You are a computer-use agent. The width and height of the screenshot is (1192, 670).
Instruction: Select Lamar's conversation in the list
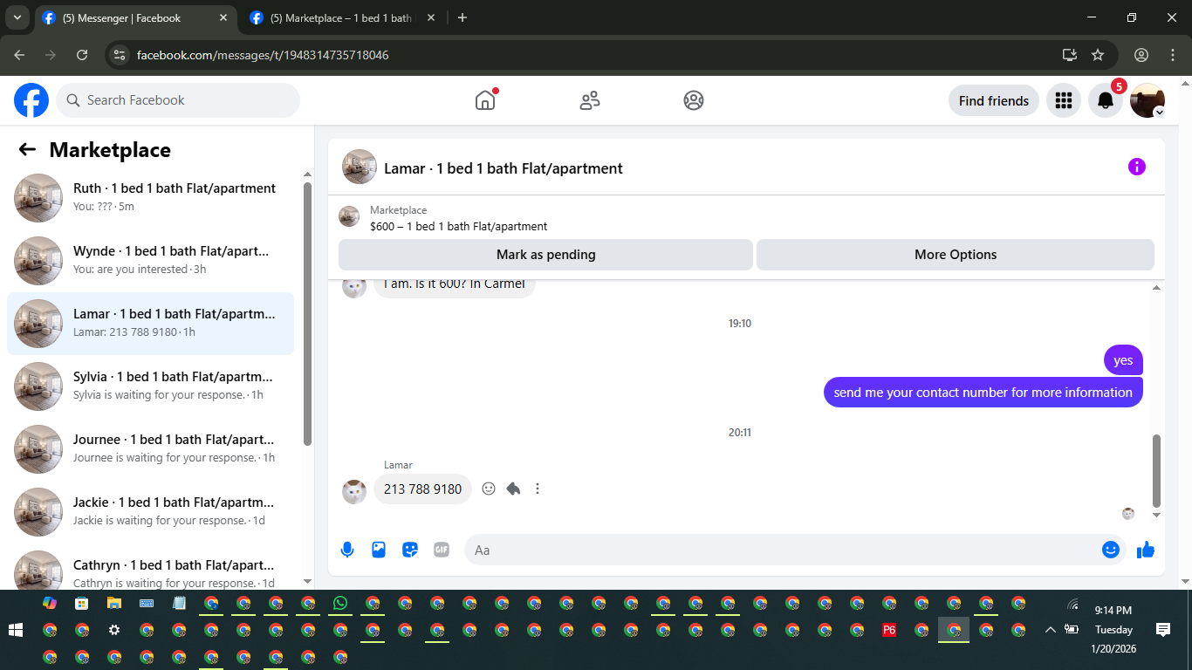tap(150, 324)
